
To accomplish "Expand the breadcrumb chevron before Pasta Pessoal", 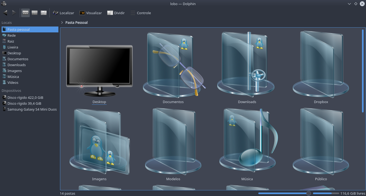I will pyautogui.click(x=62, y=22).
